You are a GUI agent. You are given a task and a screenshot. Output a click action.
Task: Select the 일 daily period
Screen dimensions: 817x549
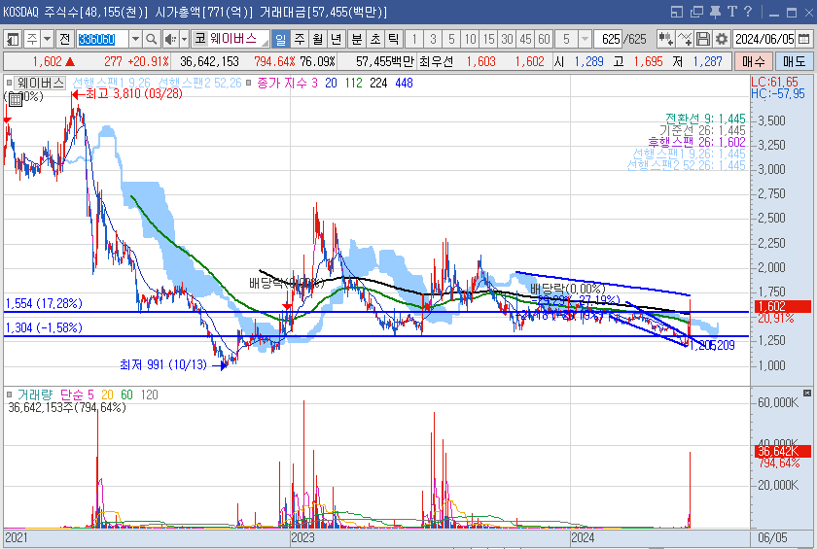280,39
